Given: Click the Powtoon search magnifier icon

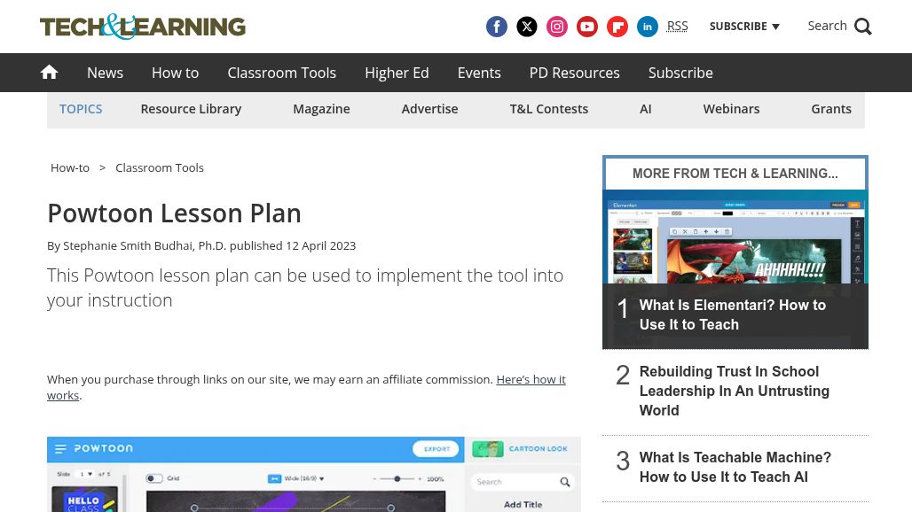Looking at the screenshot, I should click(x=565, y=482).
